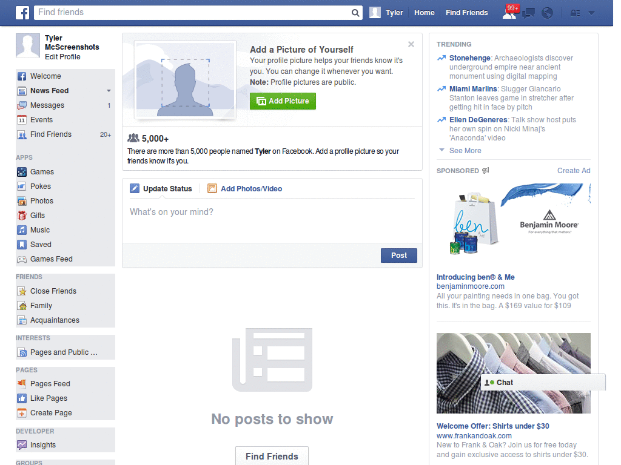Open the Benjamin Moore ad image
The height and width of the screenshot is (465, 621).
[x=513, y=223]
